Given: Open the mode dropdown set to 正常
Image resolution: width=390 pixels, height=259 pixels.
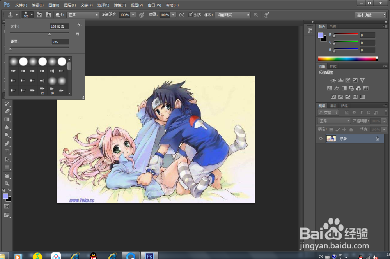Looking at the screenshot, I should pyautogui.click(x=83, y=15).
